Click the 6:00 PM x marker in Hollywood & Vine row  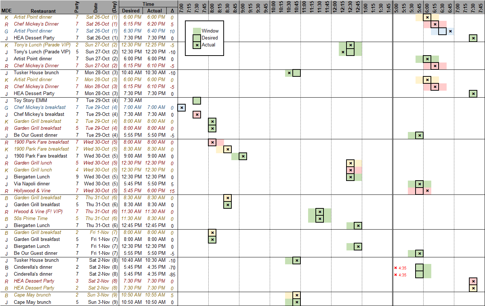point(427,191)
